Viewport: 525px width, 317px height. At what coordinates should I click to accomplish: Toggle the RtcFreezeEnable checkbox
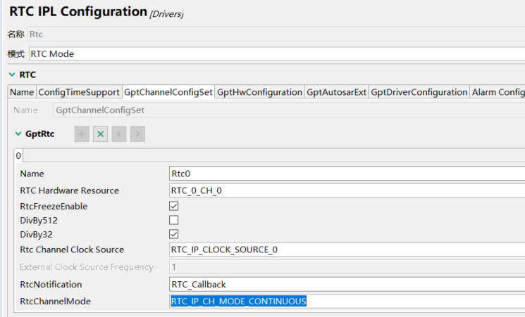(x=174, y=207)
